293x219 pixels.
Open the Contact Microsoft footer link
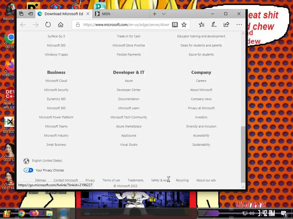tap(66, 180)
